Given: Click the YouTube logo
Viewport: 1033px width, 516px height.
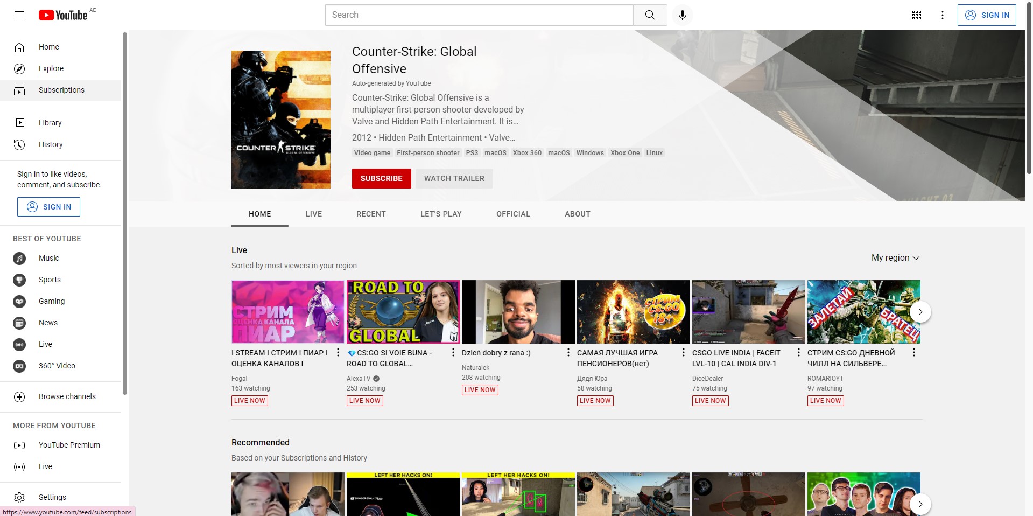Looking at the screenshot, I should pyautogui.click(x=63, y=15).
